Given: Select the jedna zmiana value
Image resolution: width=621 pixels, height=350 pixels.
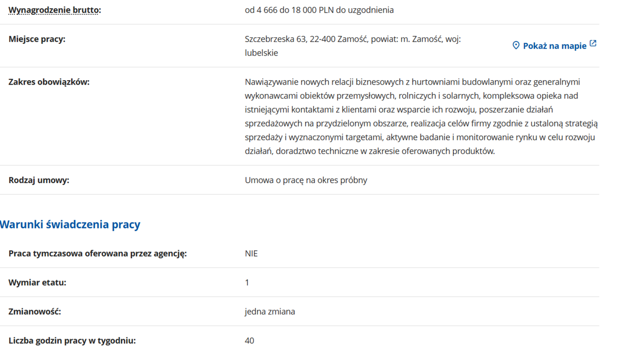Looking at the screenshot, I should [x=270, y=312].
